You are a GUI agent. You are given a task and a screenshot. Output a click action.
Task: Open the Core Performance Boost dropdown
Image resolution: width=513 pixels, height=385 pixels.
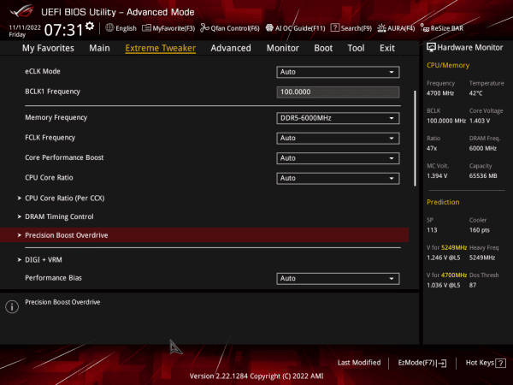pos(339,158)
